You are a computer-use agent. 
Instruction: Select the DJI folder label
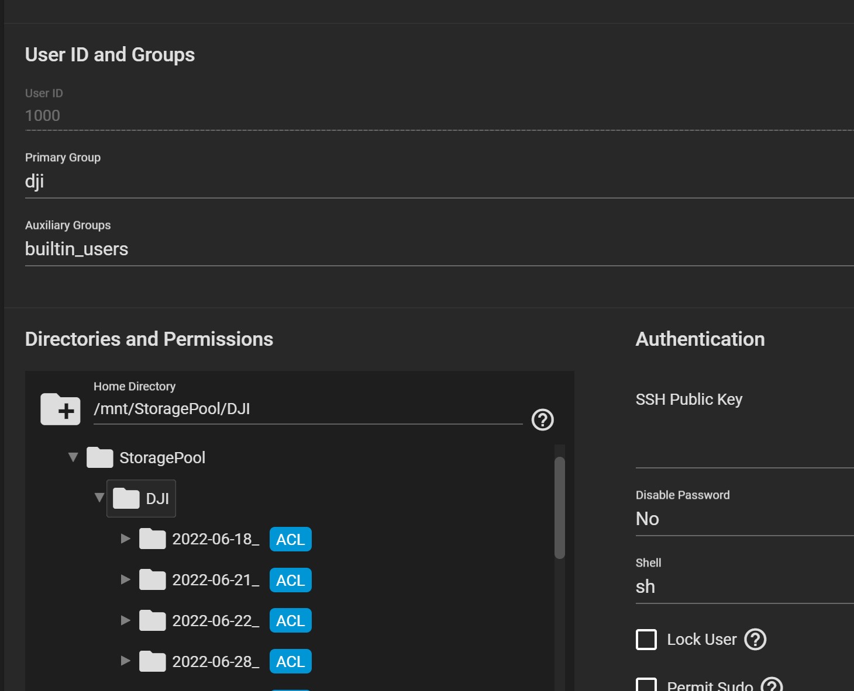pyautogui.click(x=157, y=499)
